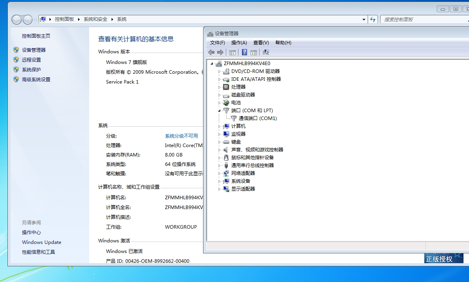Click 64 位操作系统 system type value
Screen dimensions: 469x282
pyautogui.click(x=180, y=164)
